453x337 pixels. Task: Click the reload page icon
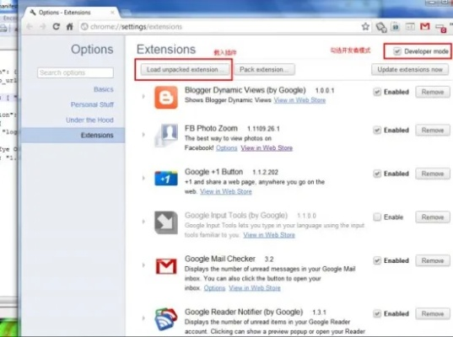click(x=56, y=27)
